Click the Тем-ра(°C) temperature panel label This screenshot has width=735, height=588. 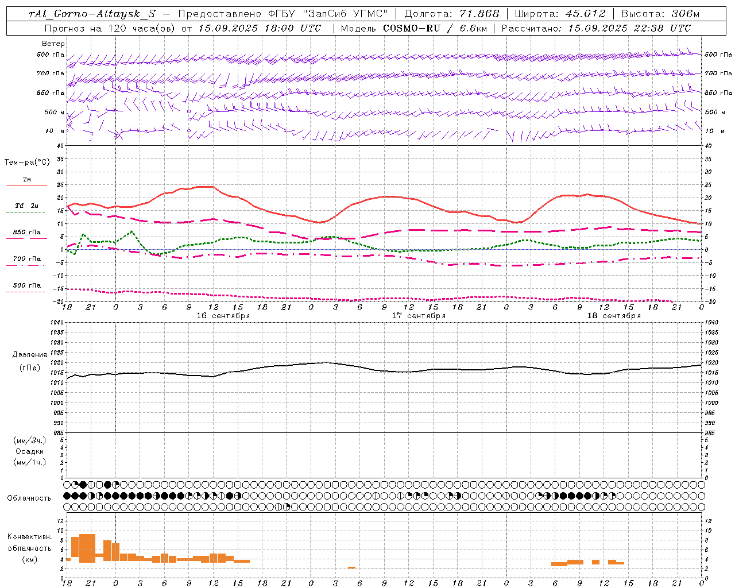pyautogui.click(x=27, y=163)
